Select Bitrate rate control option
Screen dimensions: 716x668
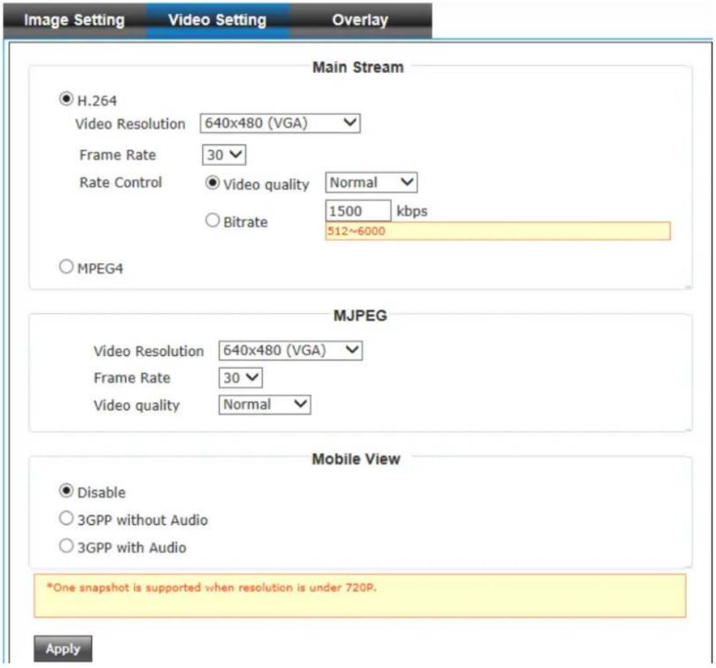point(212,220)
